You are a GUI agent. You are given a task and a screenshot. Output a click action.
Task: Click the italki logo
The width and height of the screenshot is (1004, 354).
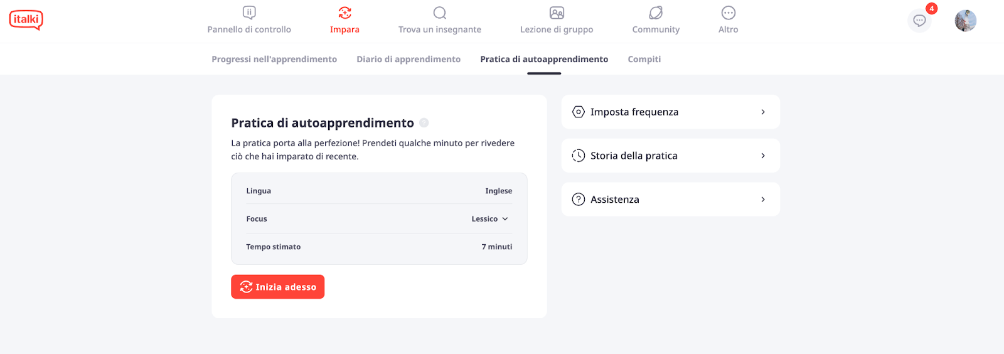(26, 20)
